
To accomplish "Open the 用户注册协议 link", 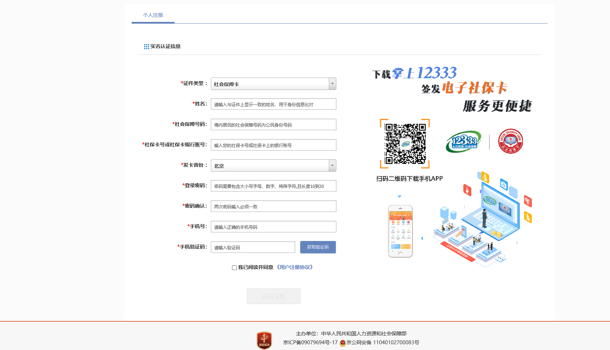I will (x=295, y=267).
